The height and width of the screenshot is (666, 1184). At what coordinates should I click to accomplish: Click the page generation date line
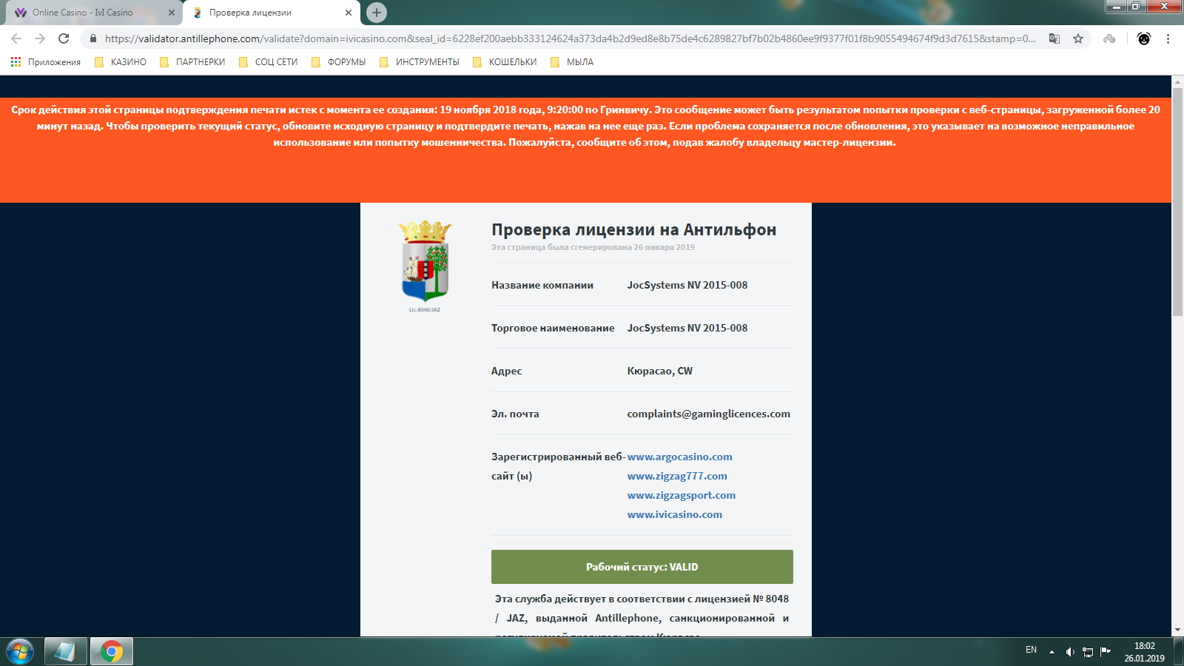593,247
